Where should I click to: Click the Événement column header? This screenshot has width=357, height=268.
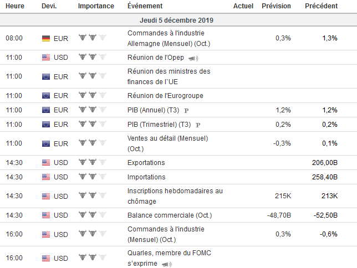(145, 6)
